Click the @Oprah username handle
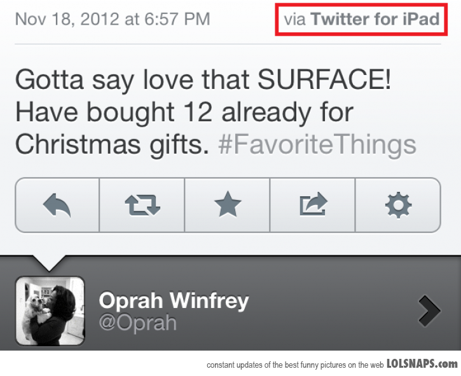Screen dimensions: 461x376 (x=137, y=323)
